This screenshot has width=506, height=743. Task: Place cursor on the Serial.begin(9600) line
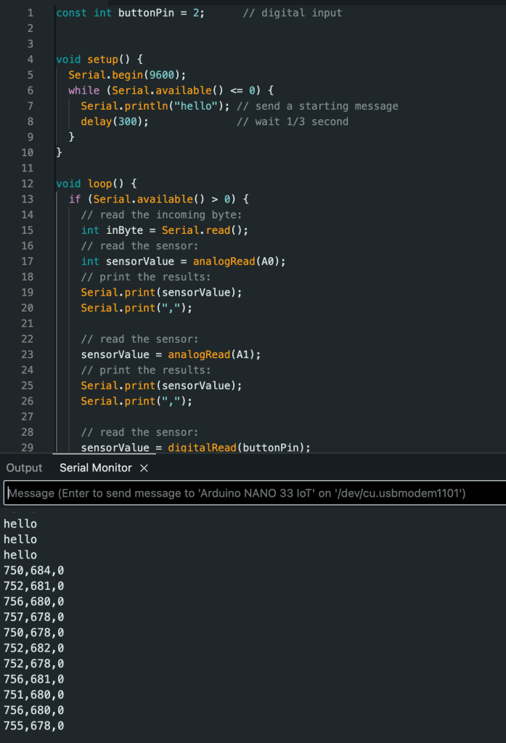click(x=127, y=75)
